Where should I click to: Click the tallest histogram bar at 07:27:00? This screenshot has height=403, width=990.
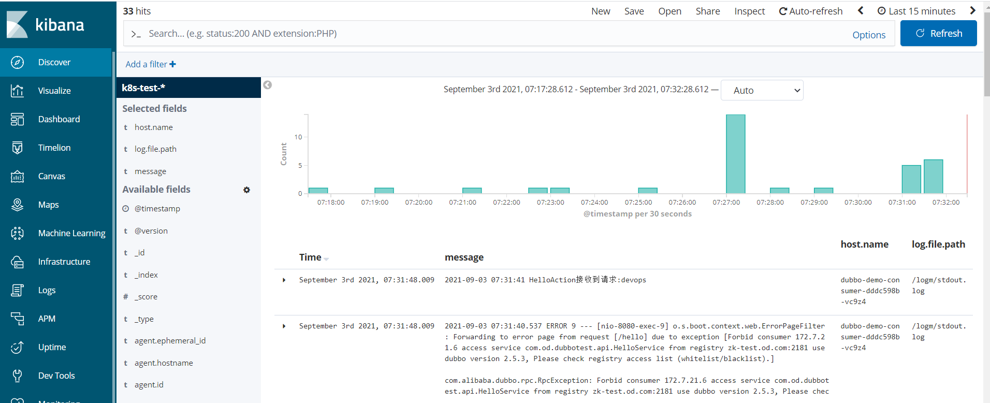(x=735, y=154)
